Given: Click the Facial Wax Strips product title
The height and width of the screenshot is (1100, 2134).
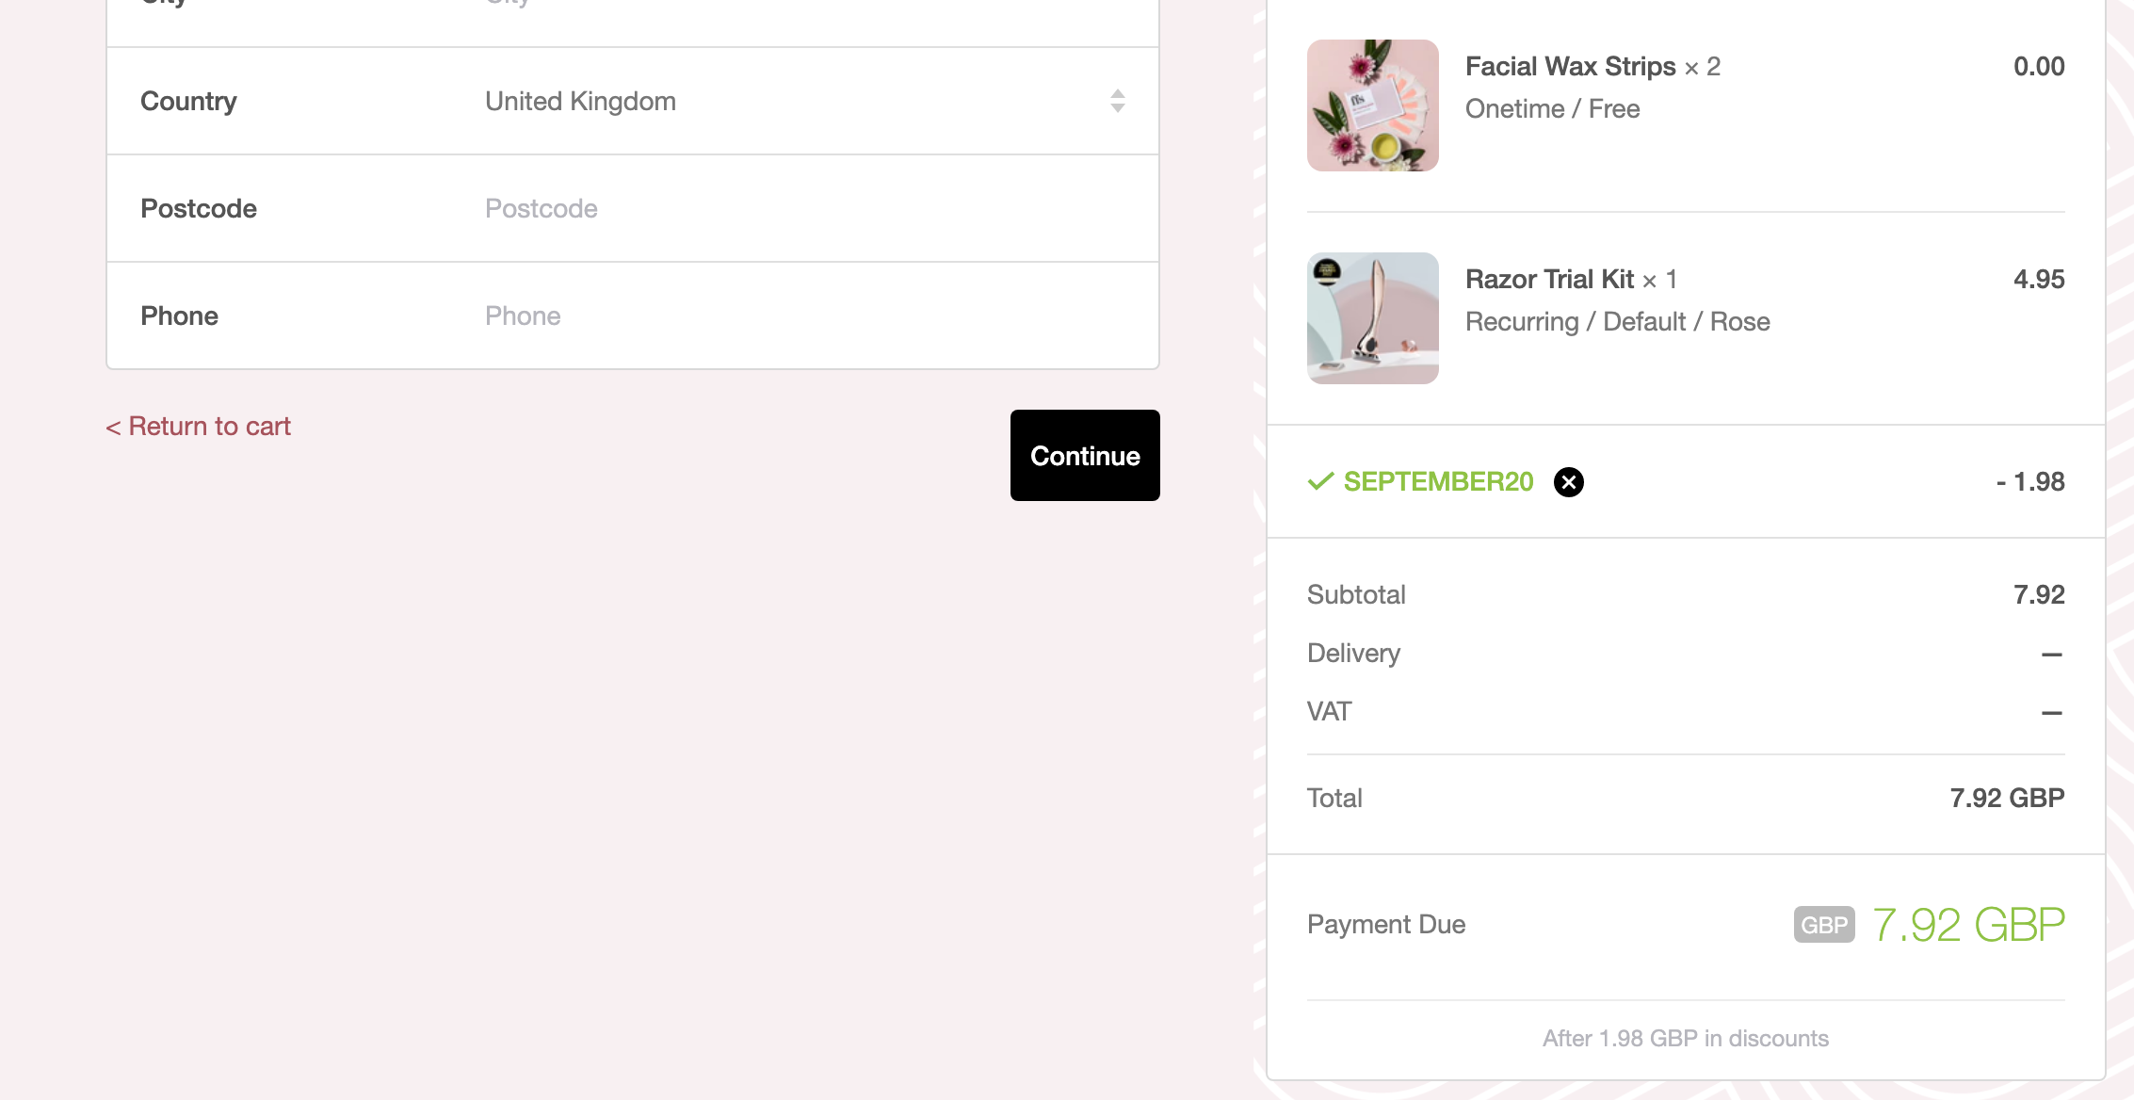Looking at the screenshot, I should pos(1571,66).
